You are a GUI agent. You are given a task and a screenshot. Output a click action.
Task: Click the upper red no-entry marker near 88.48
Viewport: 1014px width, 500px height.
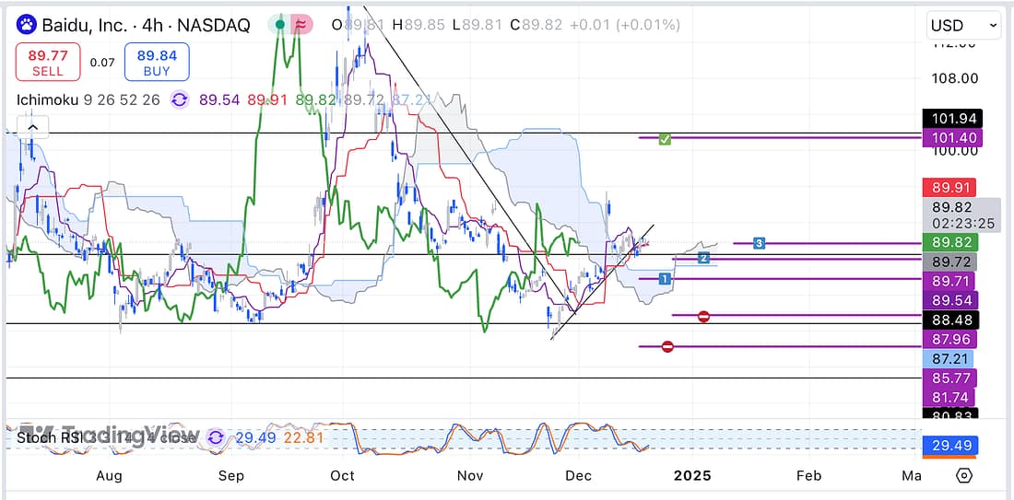[x=703, y=316]
